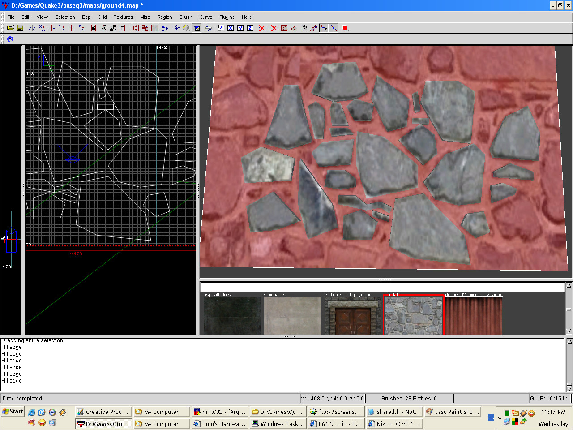Click the texture browser scrollbar down arrow
The image size is (573, 430).
click(569, 331)
